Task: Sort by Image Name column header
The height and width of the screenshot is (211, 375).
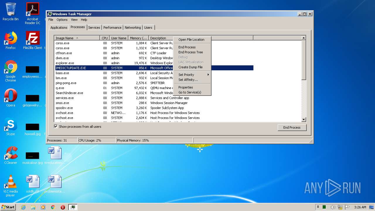Action: pyautogui.click(x=77, y=38)
